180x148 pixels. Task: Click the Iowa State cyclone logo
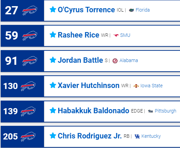(136, 86)
